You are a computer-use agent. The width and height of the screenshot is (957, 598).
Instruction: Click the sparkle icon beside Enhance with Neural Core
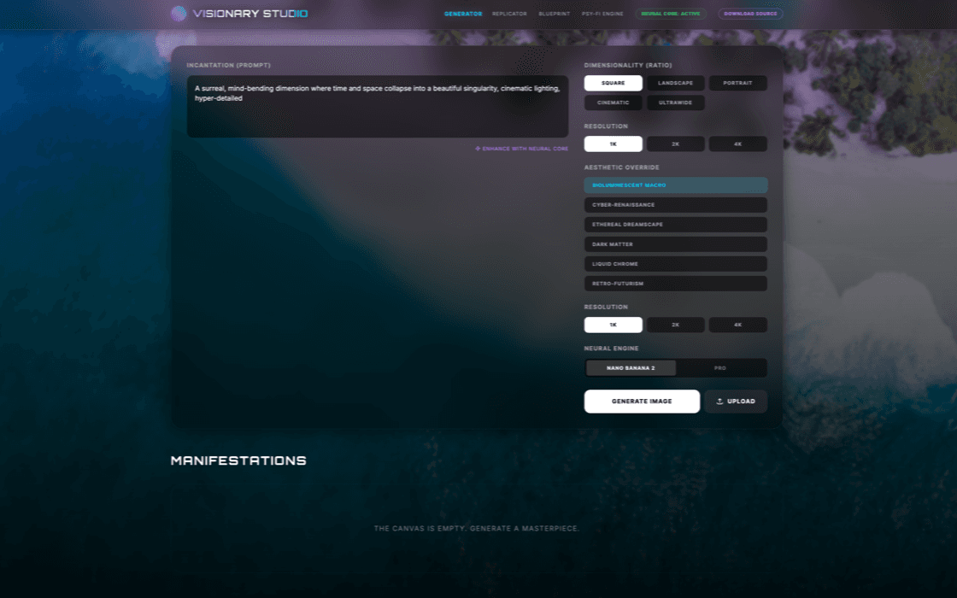[x=478, y=149]
